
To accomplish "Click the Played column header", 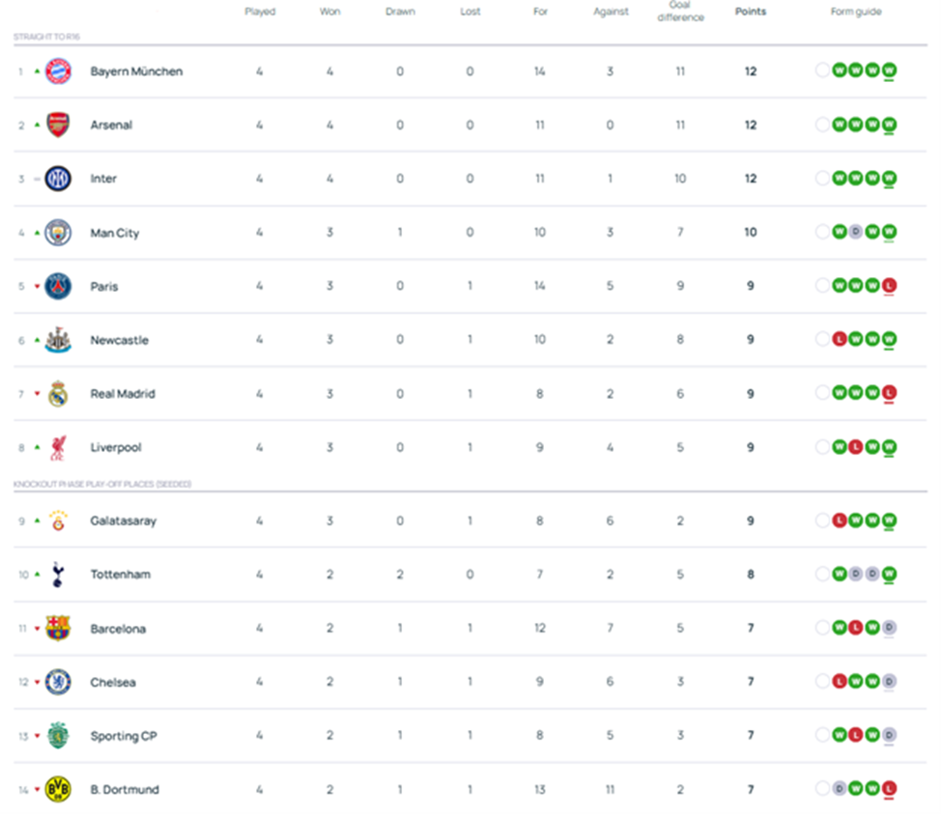I will (x=260, y=12).
